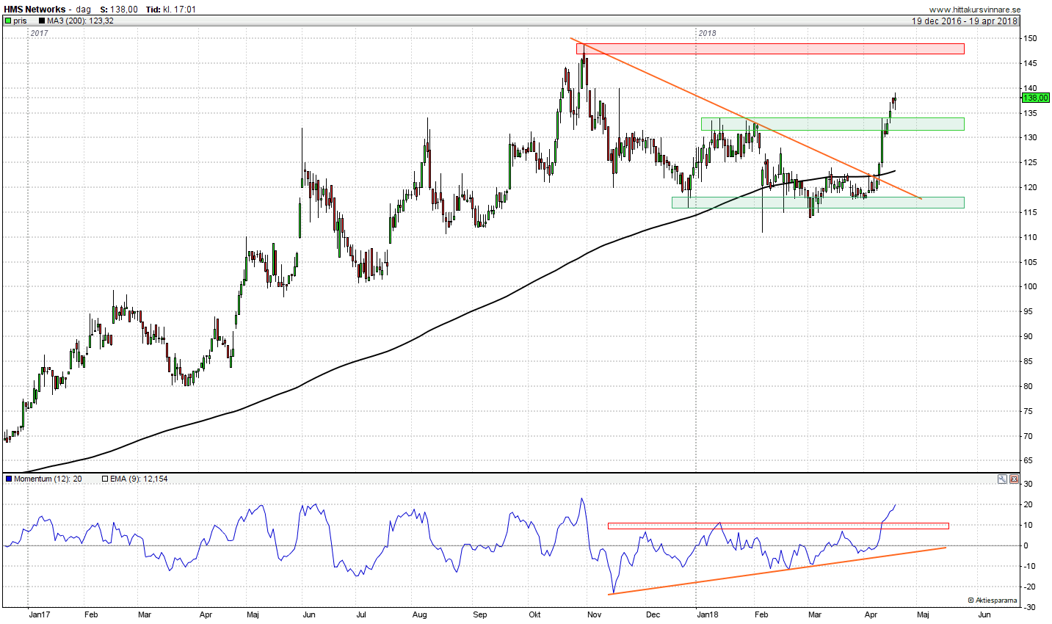Click the blue Momentum (12) legend swatch
The image size is (1052, 624).
click(x=8, y=479)
